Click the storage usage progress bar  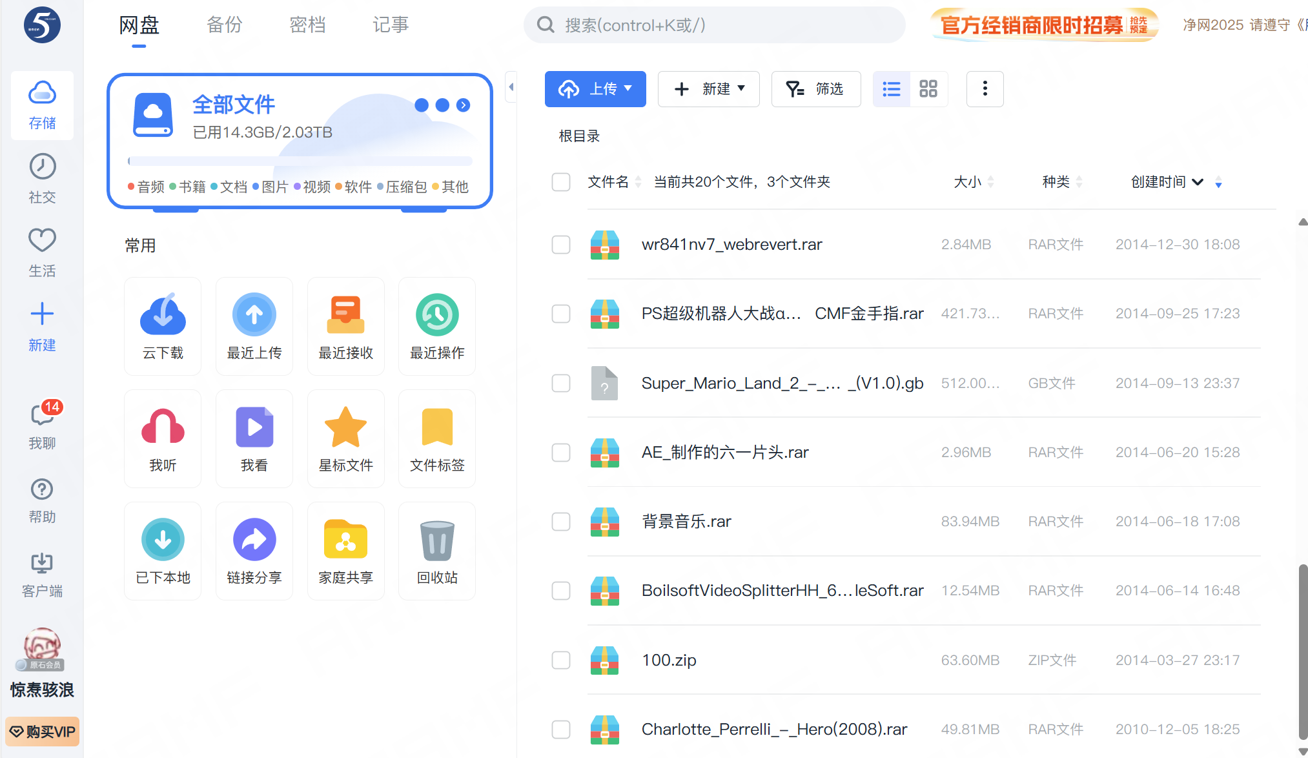tap(300, 161)
